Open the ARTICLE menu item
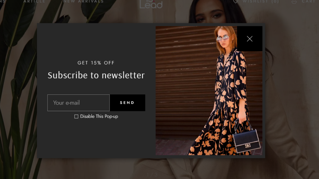This screenshot has height=179, width=319. coord(34,2)
